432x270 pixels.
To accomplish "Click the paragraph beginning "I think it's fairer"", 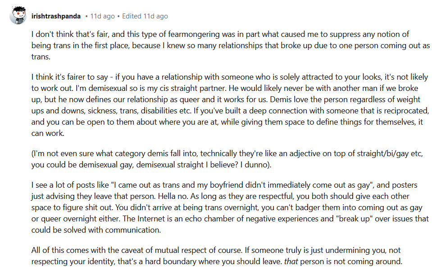I will (230, 105).
